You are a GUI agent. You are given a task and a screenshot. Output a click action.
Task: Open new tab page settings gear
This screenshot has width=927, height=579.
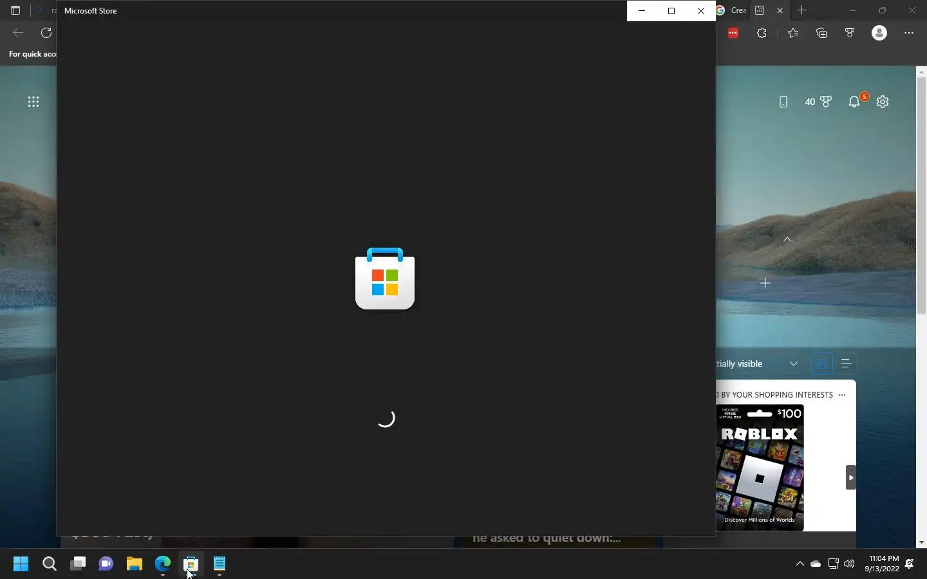(883, 102)
